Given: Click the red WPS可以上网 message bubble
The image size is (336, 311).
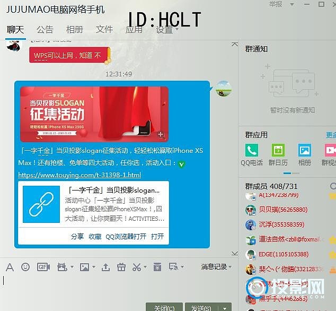Looking at the screenshot, I should [68, 55].
